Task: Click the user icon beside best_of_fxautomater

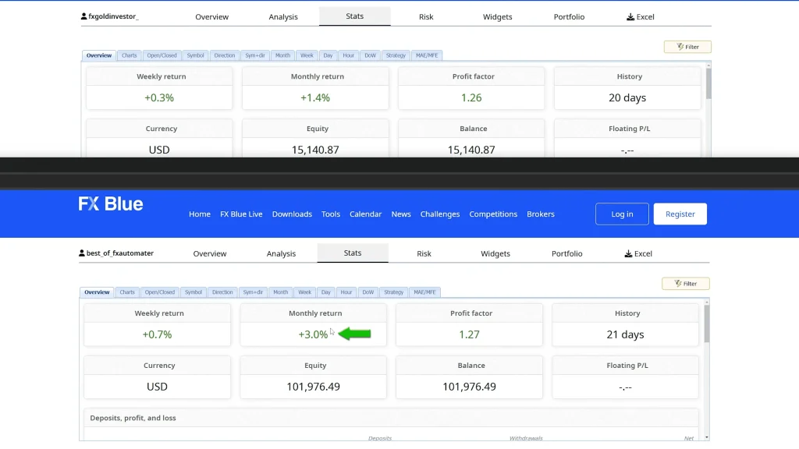Action: [x=82, y=253]
